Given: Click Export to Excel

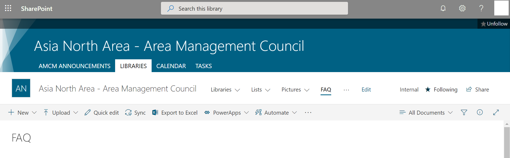Looking at the screenshot, I should (175, 113).
